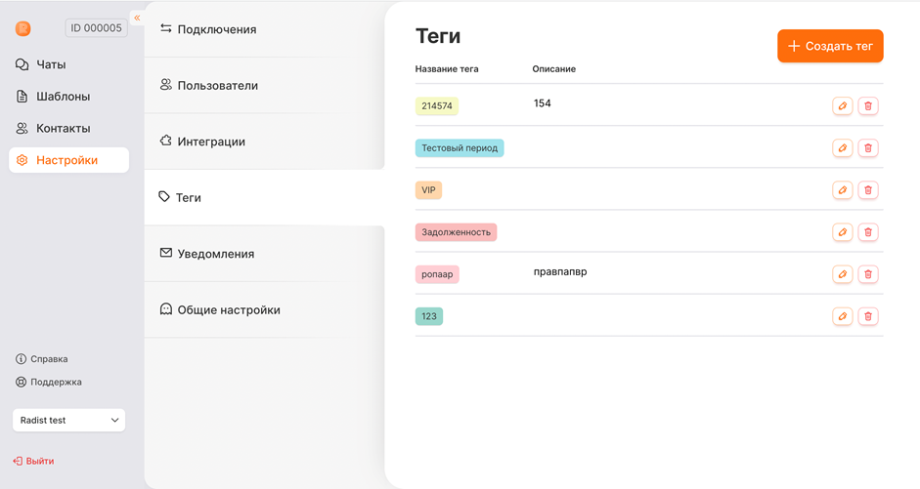This screenshot has width=920, height=489.
Task: Select Настройки in sidebar
Action: [68, 160]
